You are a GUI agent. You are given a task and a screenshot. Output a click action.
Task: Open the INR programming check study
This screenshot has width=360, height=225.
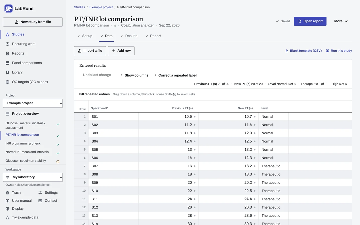(x=33, y=144)
